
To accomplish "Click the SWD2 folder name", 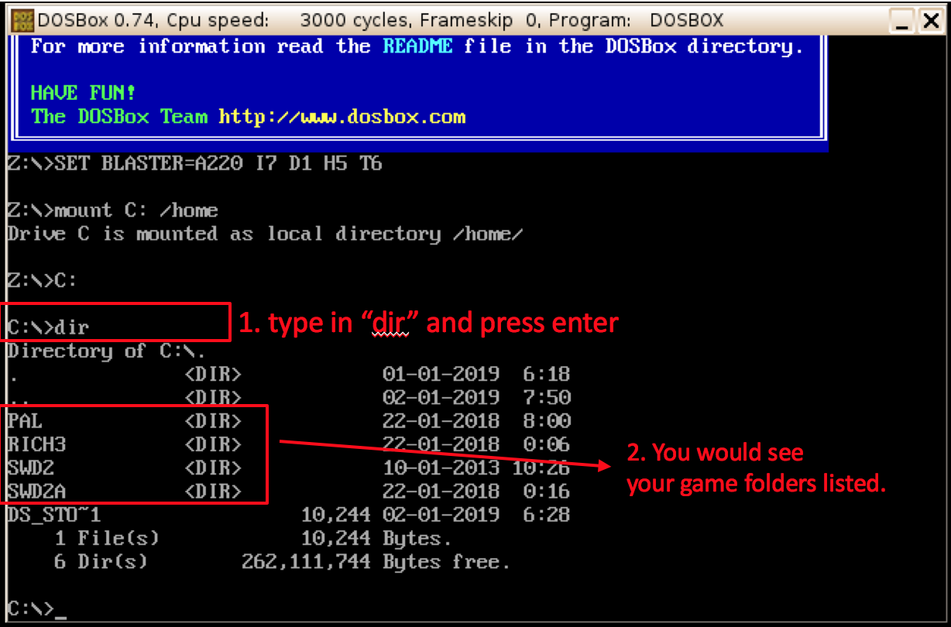I will (31, 468).
